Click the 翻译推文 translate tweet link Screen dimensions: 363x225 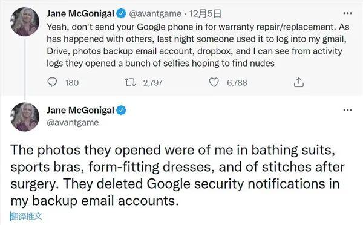26,217
